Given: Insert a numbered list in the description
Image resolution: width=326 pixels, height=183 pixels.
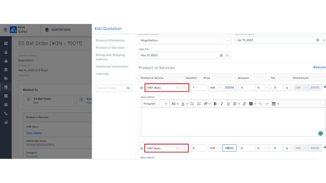Looking at the screenshot, I should (x=199, y=104).
